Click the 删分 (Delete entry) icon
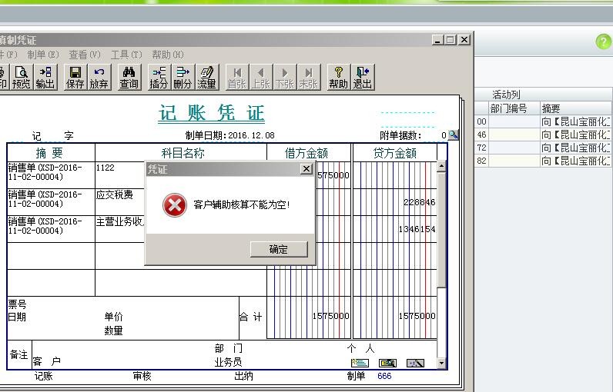Viewport: 613px width, 392px height. tap(183, 77)
